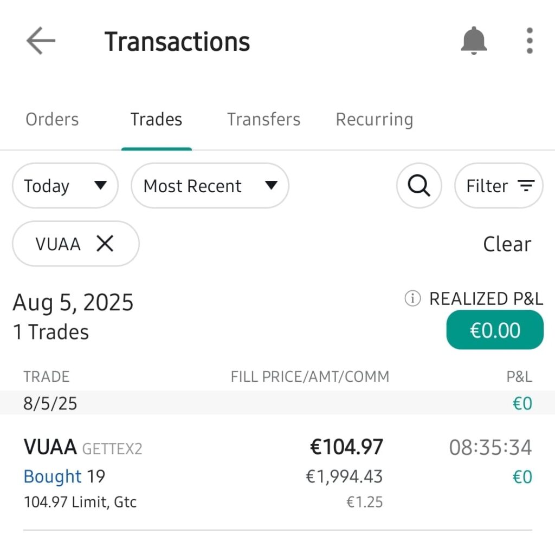Open the notifications bell
Viewport: 555px width, 535px height.
(474, 41)
